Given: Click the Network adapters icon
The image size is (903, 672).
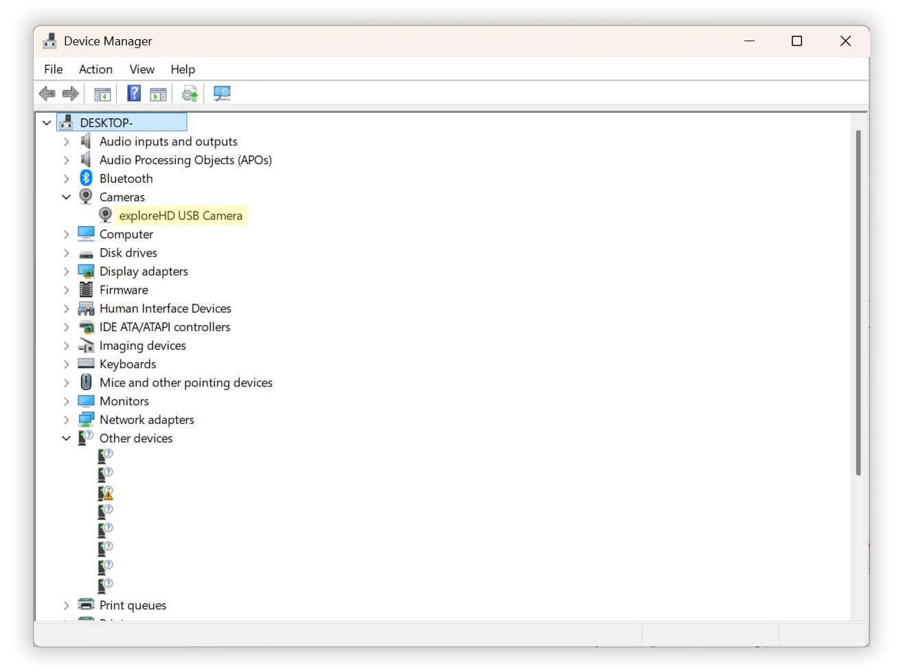Looking at the screenshot, I should click(87, 419).
